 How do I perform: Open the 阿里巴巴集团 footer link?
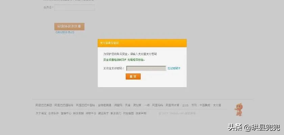[44, 105]
